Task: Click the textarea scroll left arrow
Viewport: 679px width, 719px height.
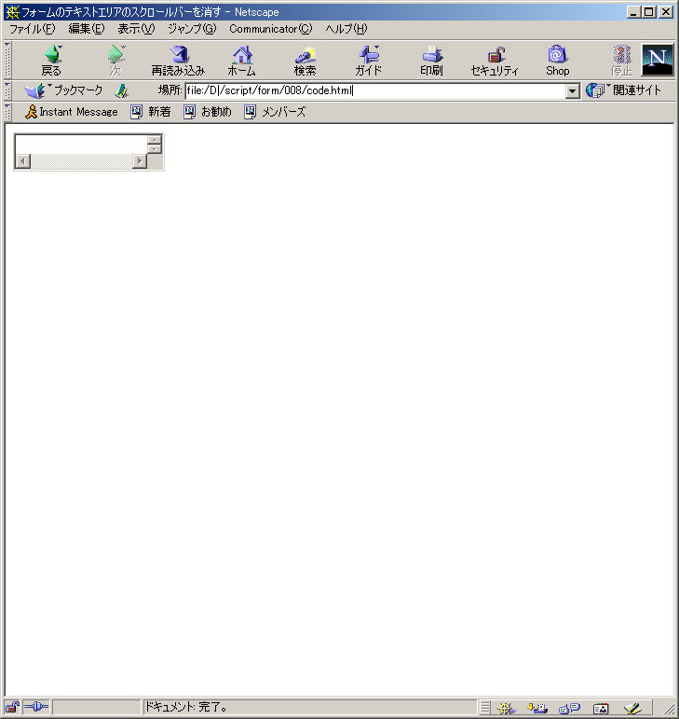Action: click(23, 161)
